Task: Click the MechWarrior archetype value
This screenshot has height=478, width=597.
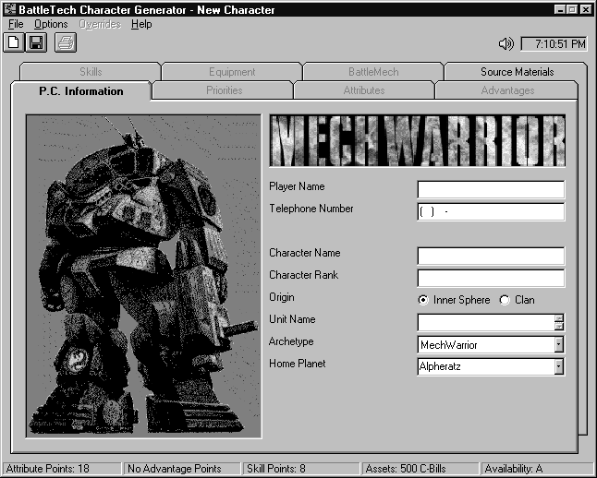Action: [x=448, y=345]
